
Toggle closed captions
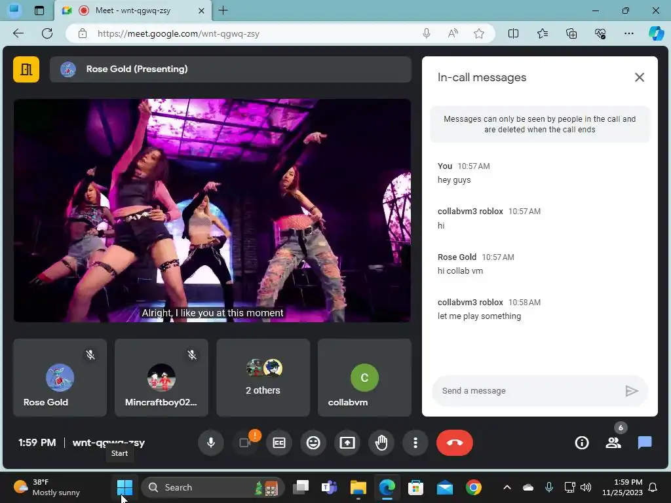point(279,443)
